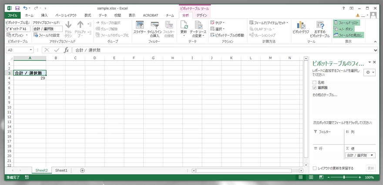This screenshot has width=383, height=185.
Task: Click the formula bar text 合計 / 選択肢
Action: pyautogui.click(x=88, y=50)
